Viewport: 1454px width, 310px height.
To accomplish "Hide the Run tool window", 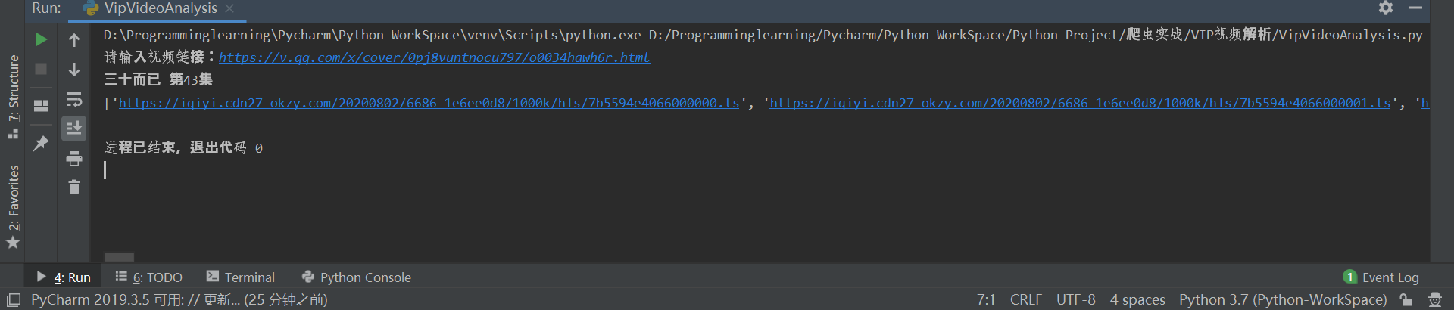I will [x=1415, y=8].
